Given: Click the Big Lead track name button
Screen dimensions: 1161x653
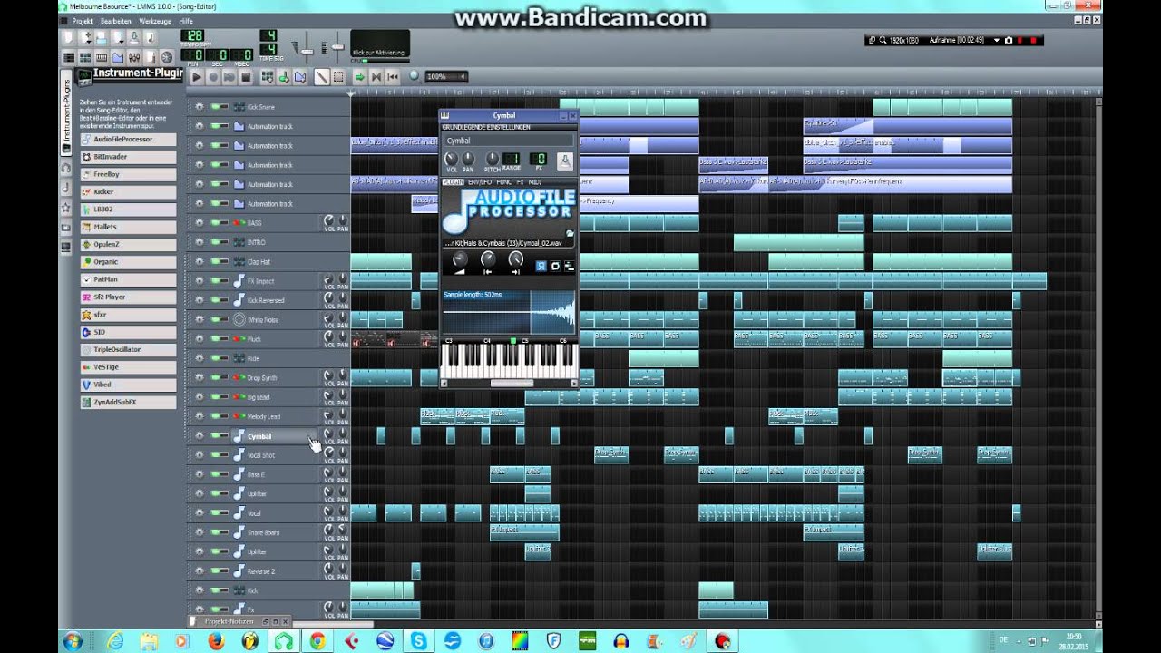Looking at the screenshot, I should pyautogui.click(x=275, y=396).
